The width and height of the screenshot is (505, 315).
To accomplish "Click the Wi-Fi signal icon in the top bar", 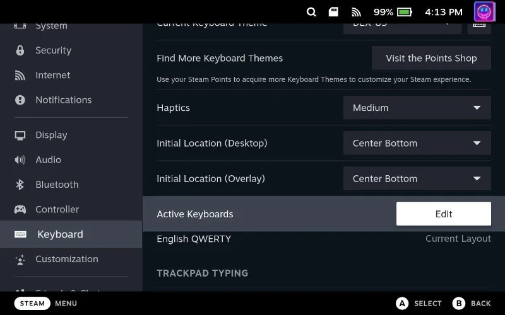I will [356, 12].
